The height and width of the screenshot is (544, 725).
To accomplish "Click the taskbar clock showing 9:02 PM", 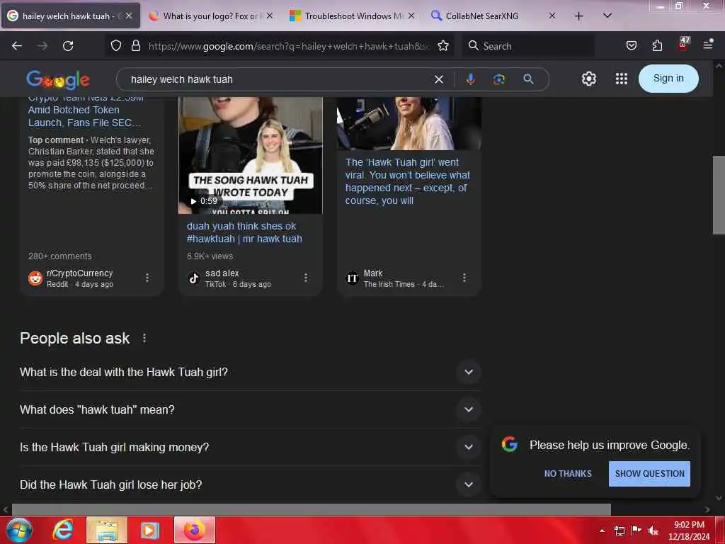I will coord(689,531).
